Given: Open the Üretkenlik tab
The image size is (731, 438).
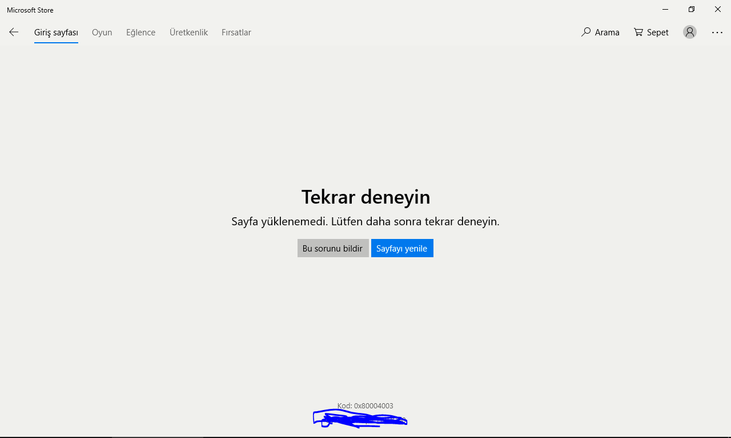Looking at the screenshot, I should [x=188, y=33].
